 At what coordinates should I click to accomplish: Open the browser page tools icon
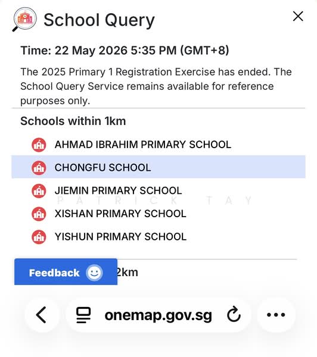click(83, 315)
